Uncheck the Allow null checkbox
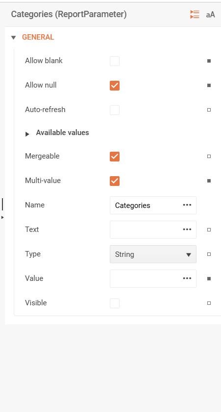 (115, 86)
